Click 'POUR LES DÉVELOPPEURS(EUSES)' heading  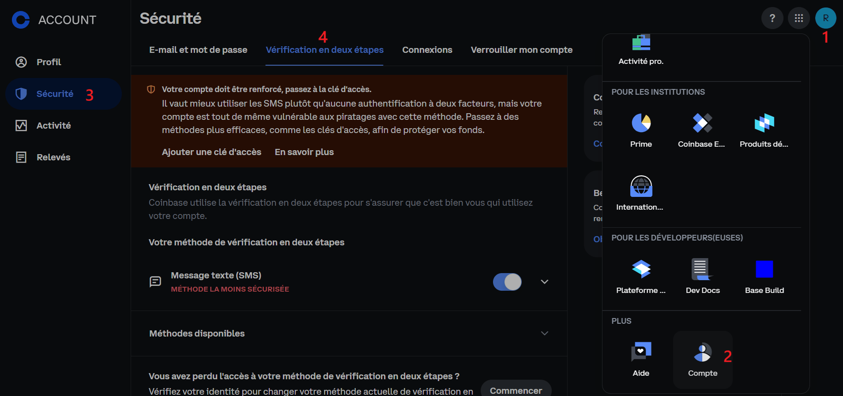(x=677, y=238)
